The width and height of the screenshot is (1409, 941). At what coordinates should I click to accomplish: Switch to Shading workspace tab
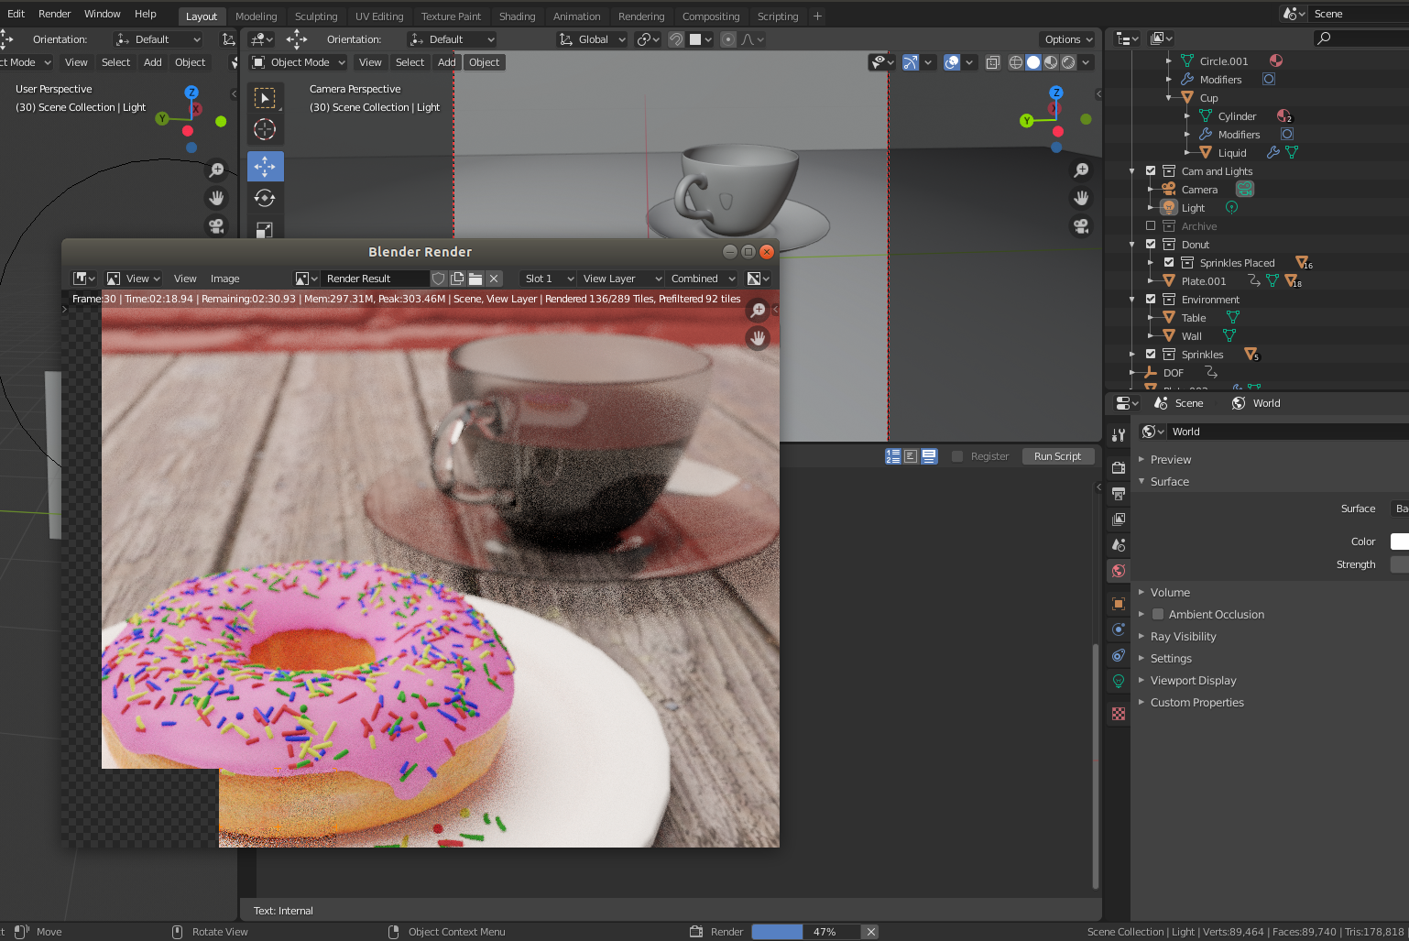[517, 16]
